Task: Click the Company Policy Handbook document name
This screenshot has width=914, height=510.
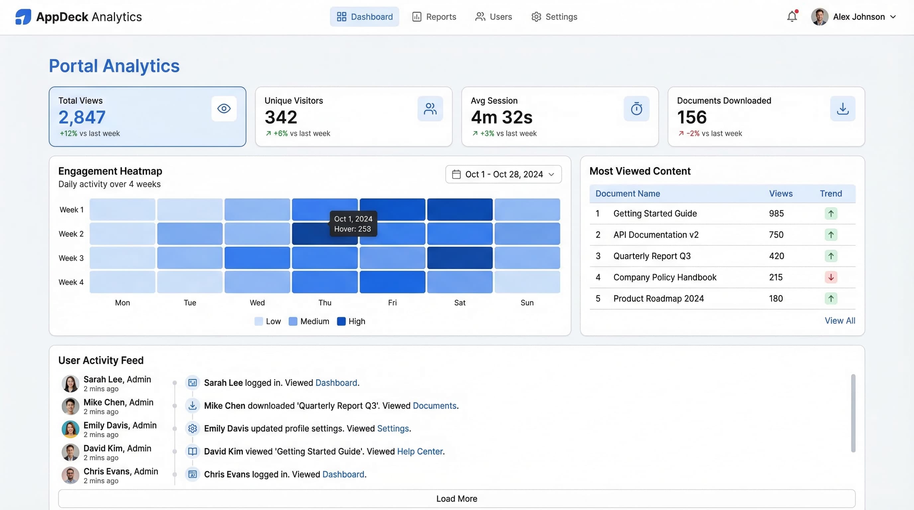Action: (665, 277)
